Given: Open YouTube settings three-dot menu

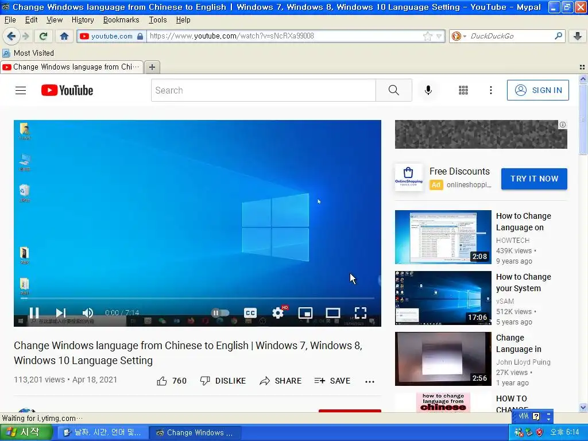Looking at the screenshot, I should coord(490,90).
